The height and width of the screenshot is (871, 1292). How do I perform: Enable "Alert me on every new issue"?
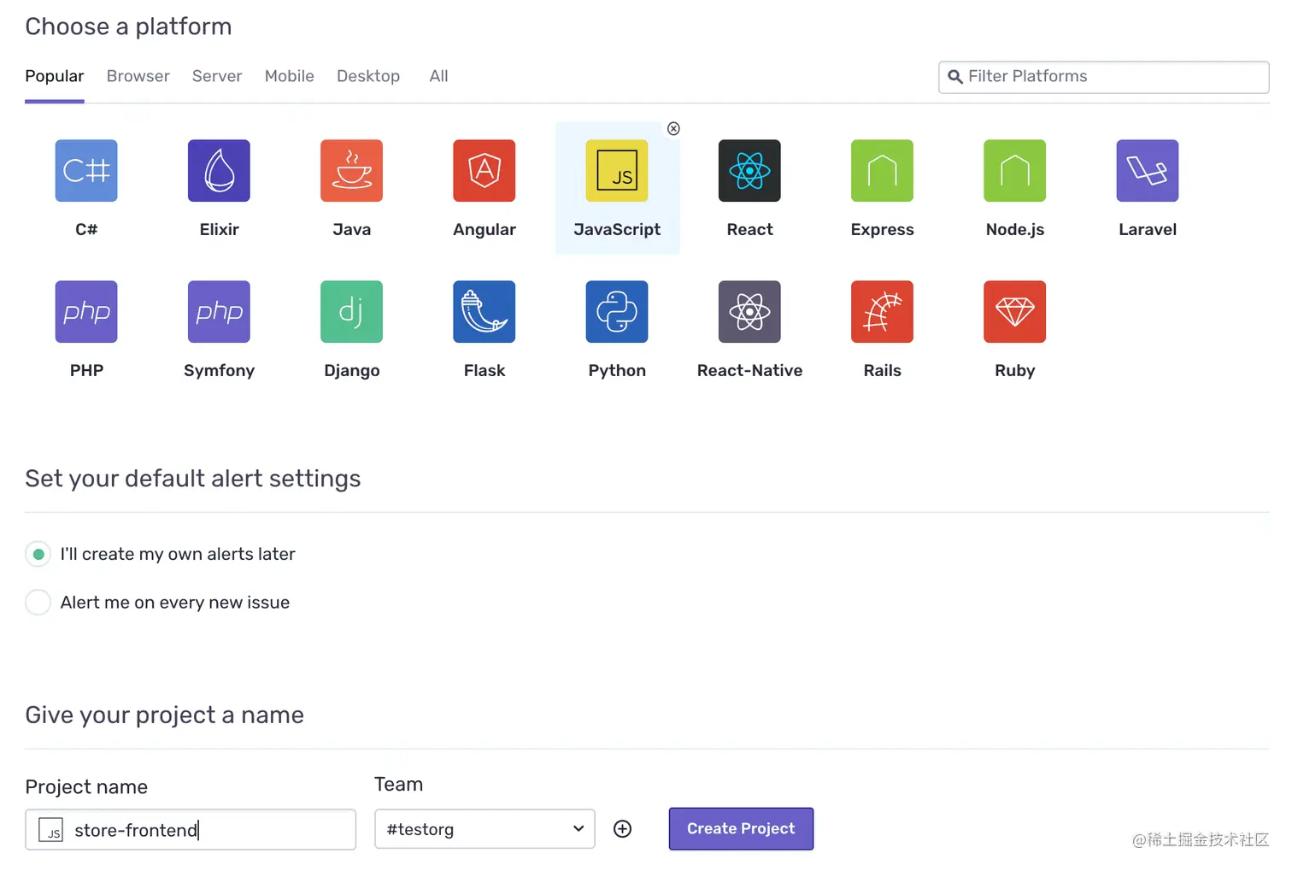point(38,603)
